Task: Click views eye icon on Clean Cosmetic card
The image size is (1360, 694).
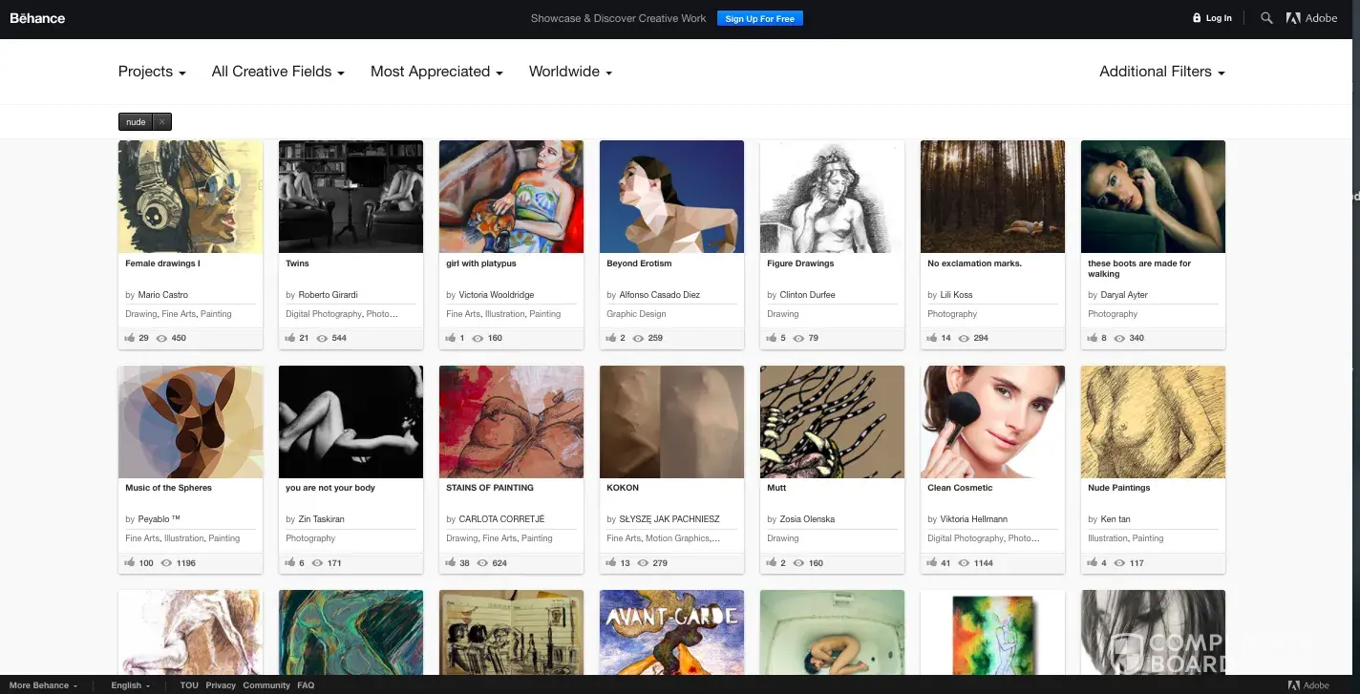Action: coord(964,563)
